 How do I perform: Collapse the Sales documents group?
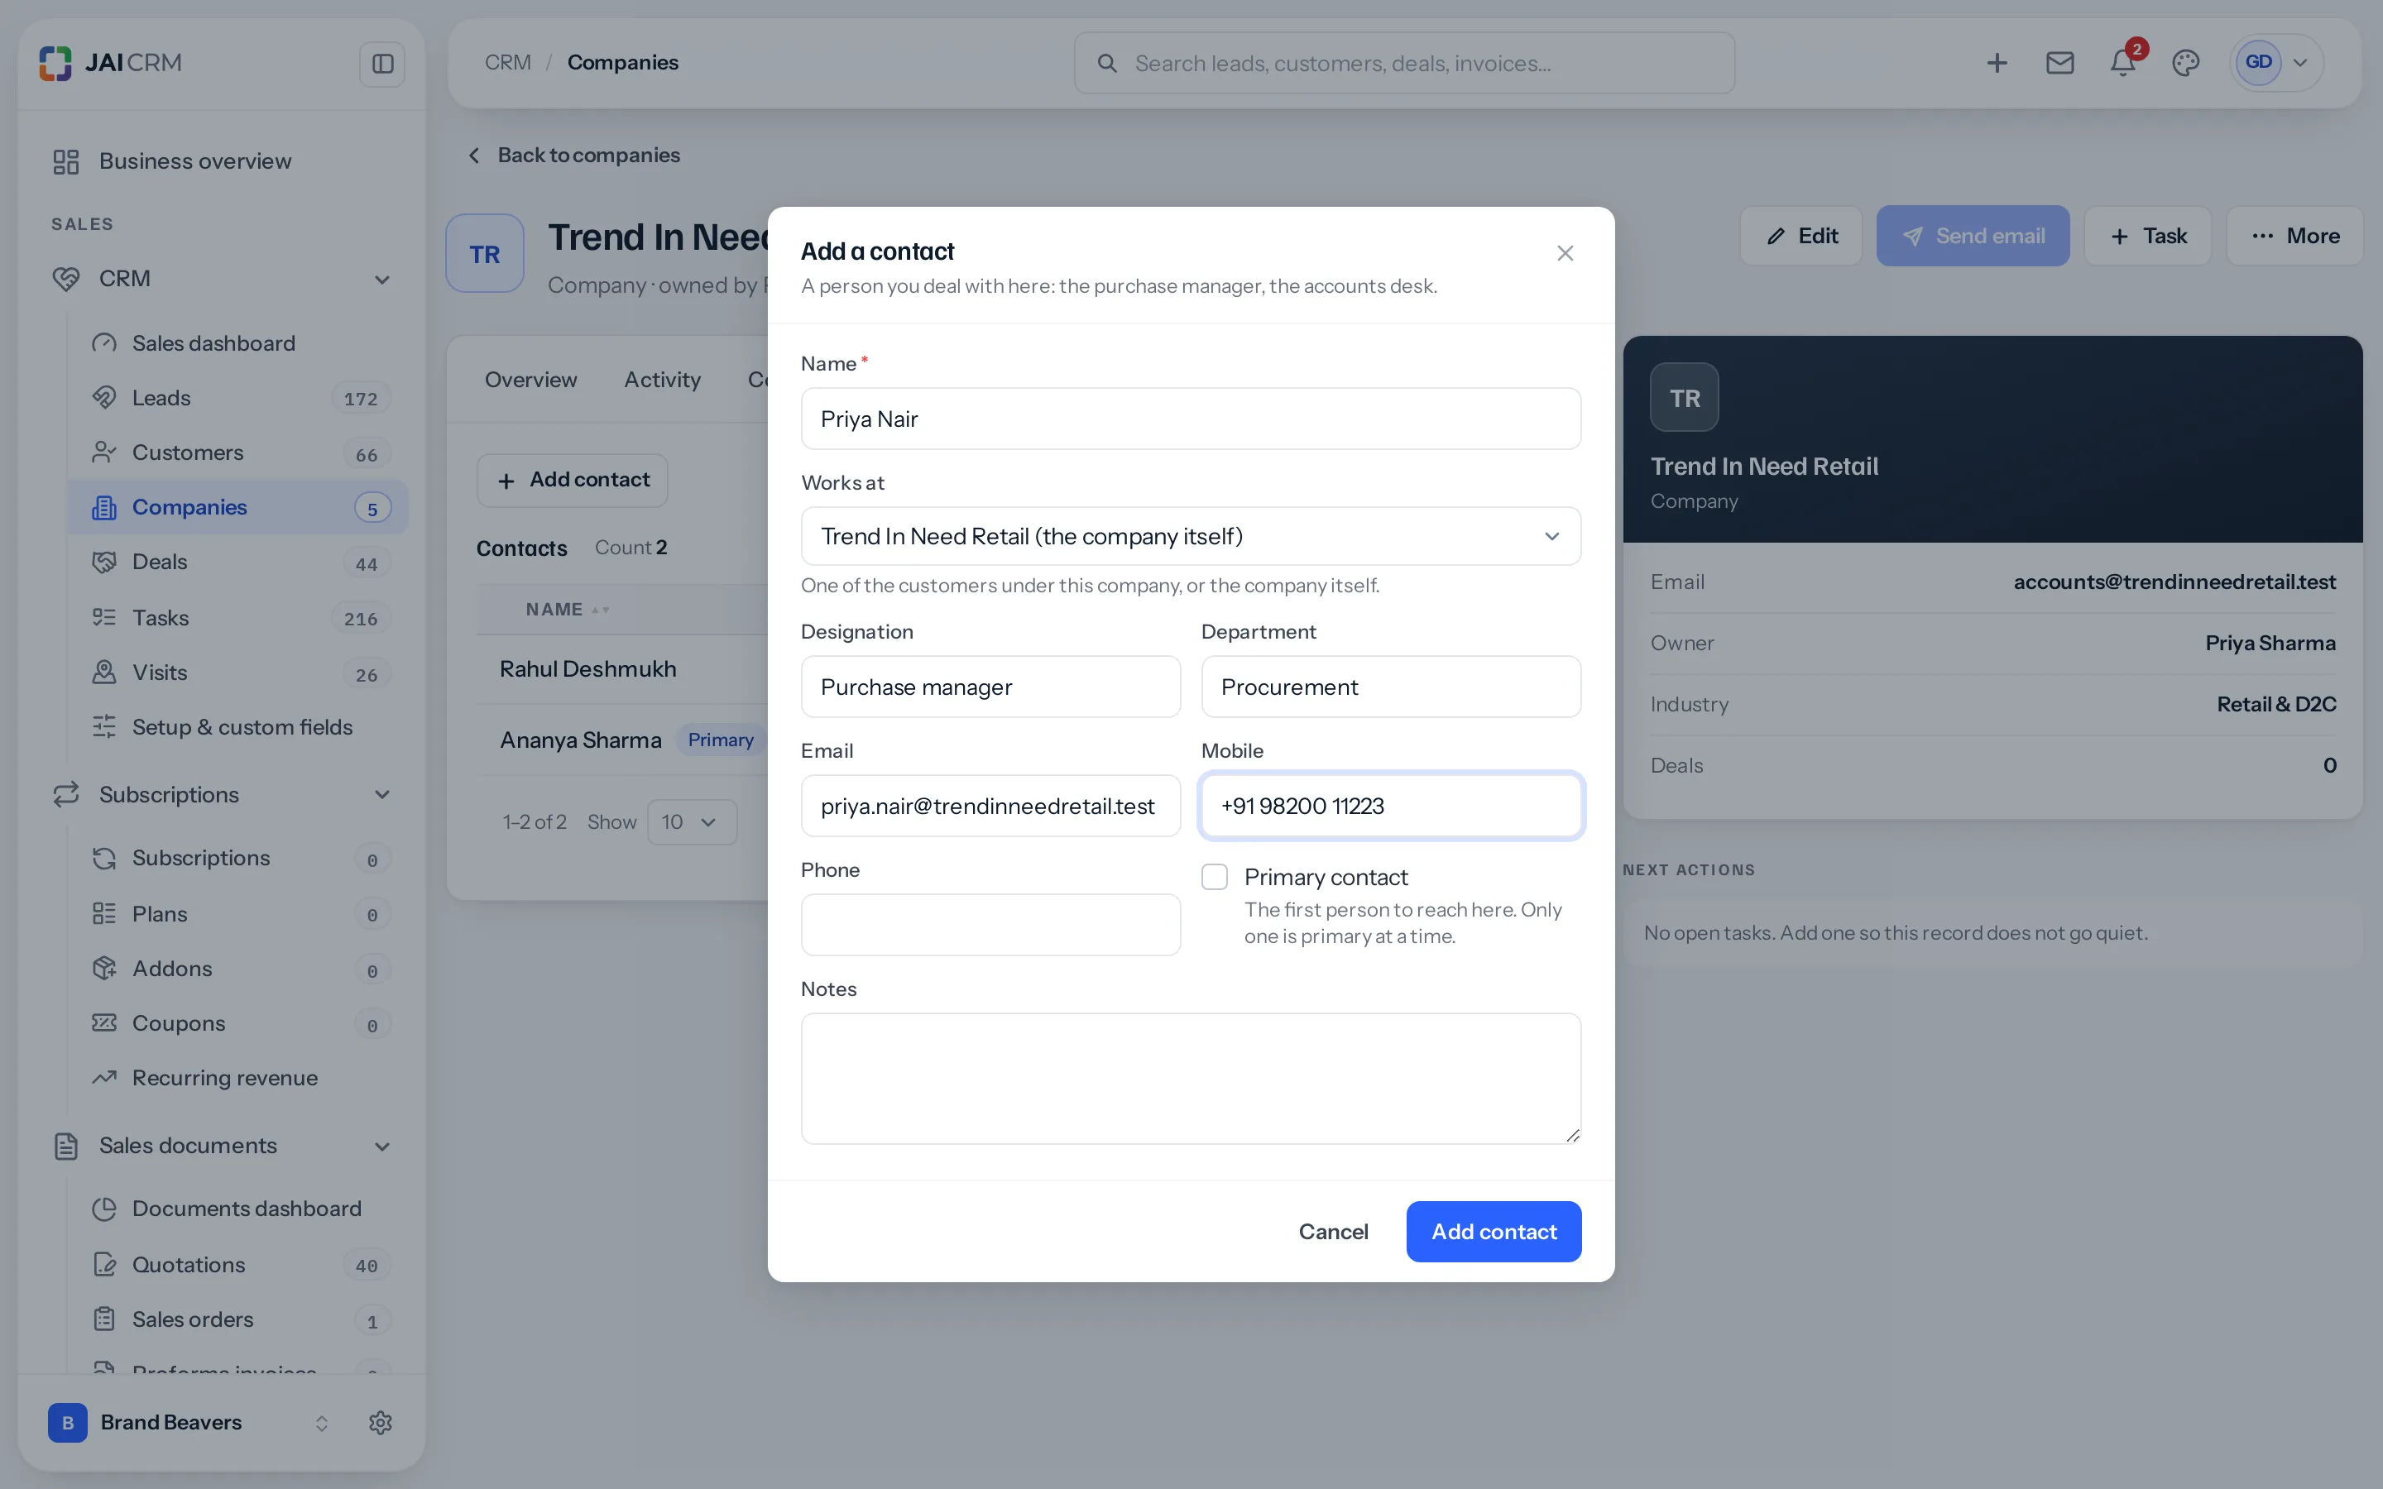click(x=382, y=1147)
